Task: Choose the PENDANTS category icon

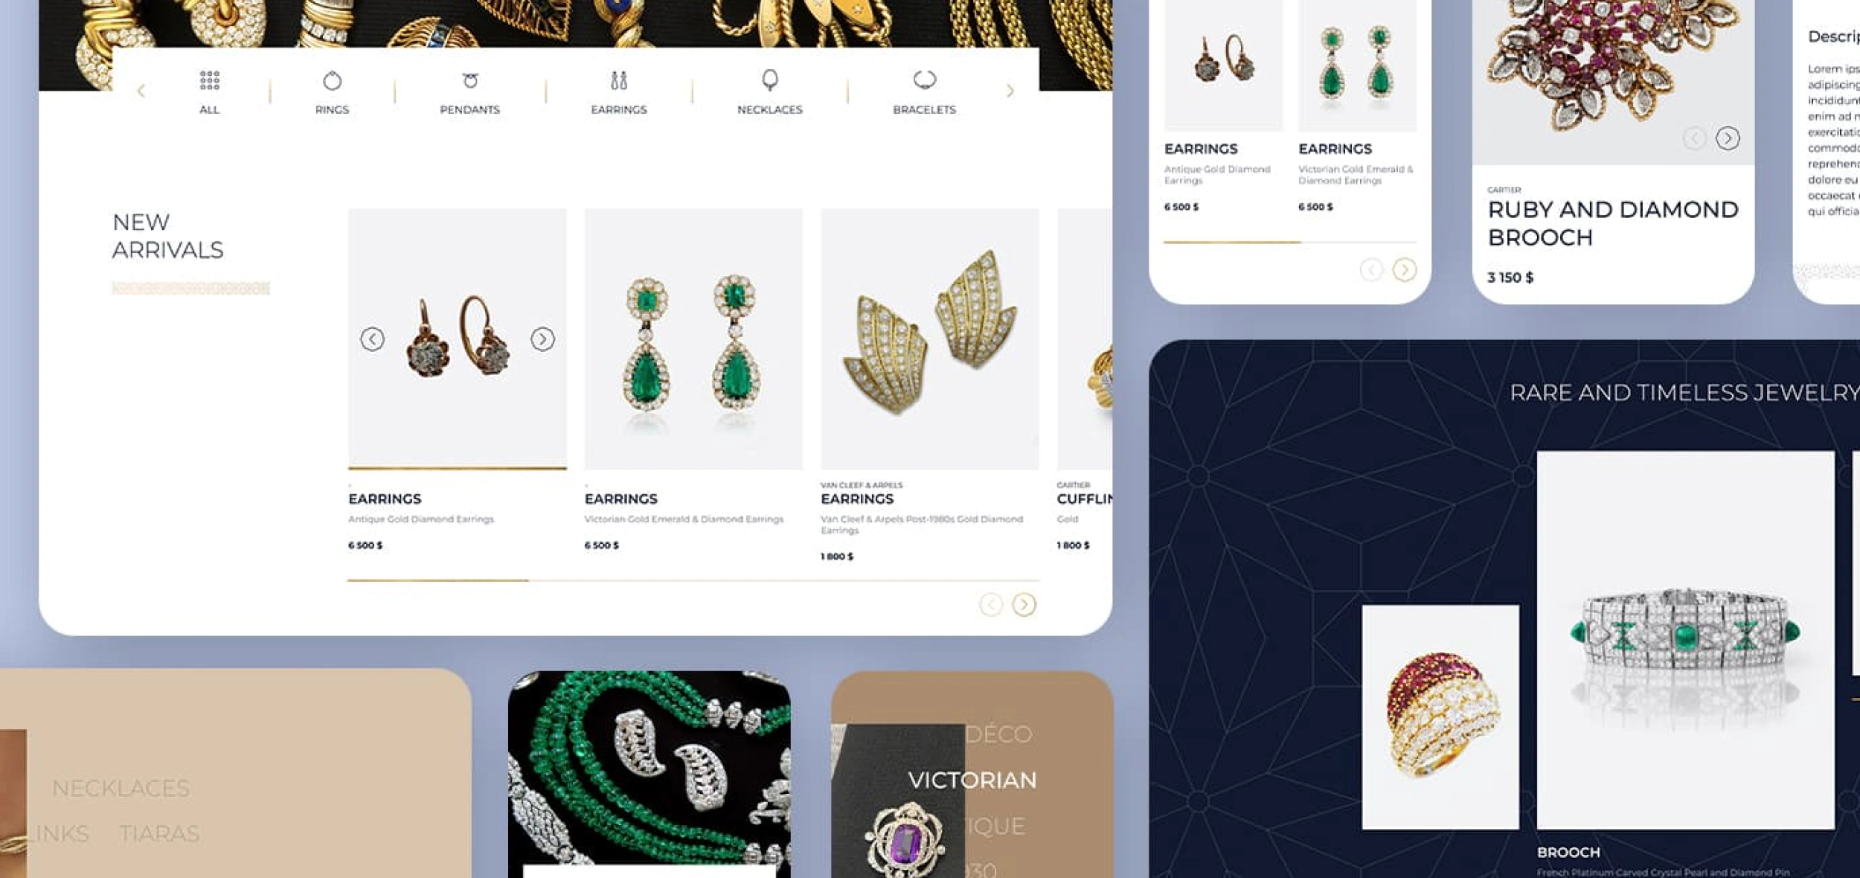Action: 469,80
